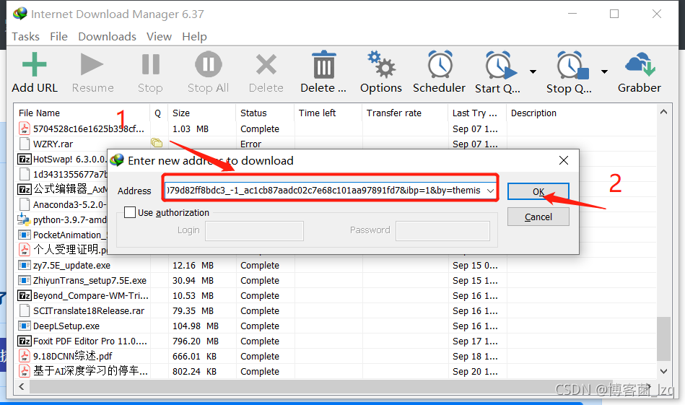Open the View menu
The image size is (685, 405).
159,37
